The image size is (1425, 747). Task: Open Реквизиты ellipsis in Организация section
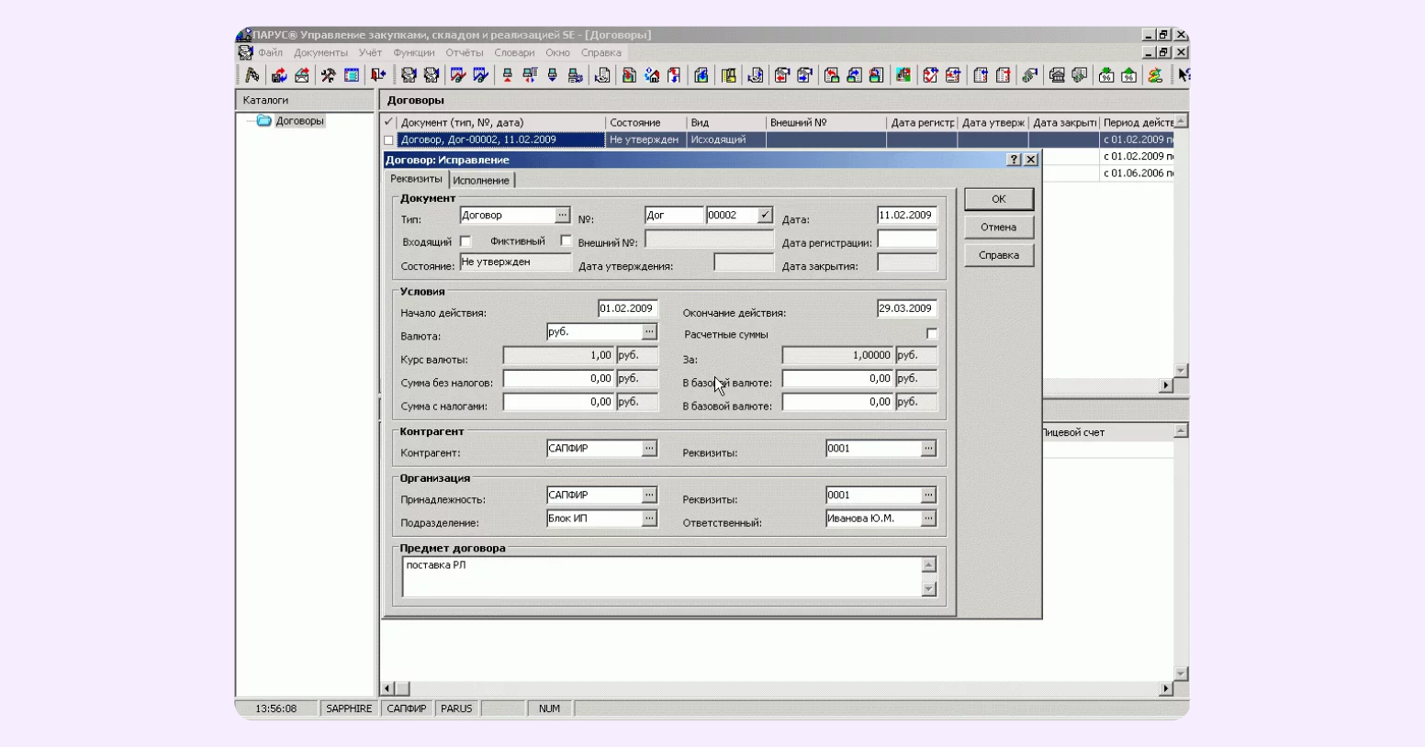[x=928, y=495]
